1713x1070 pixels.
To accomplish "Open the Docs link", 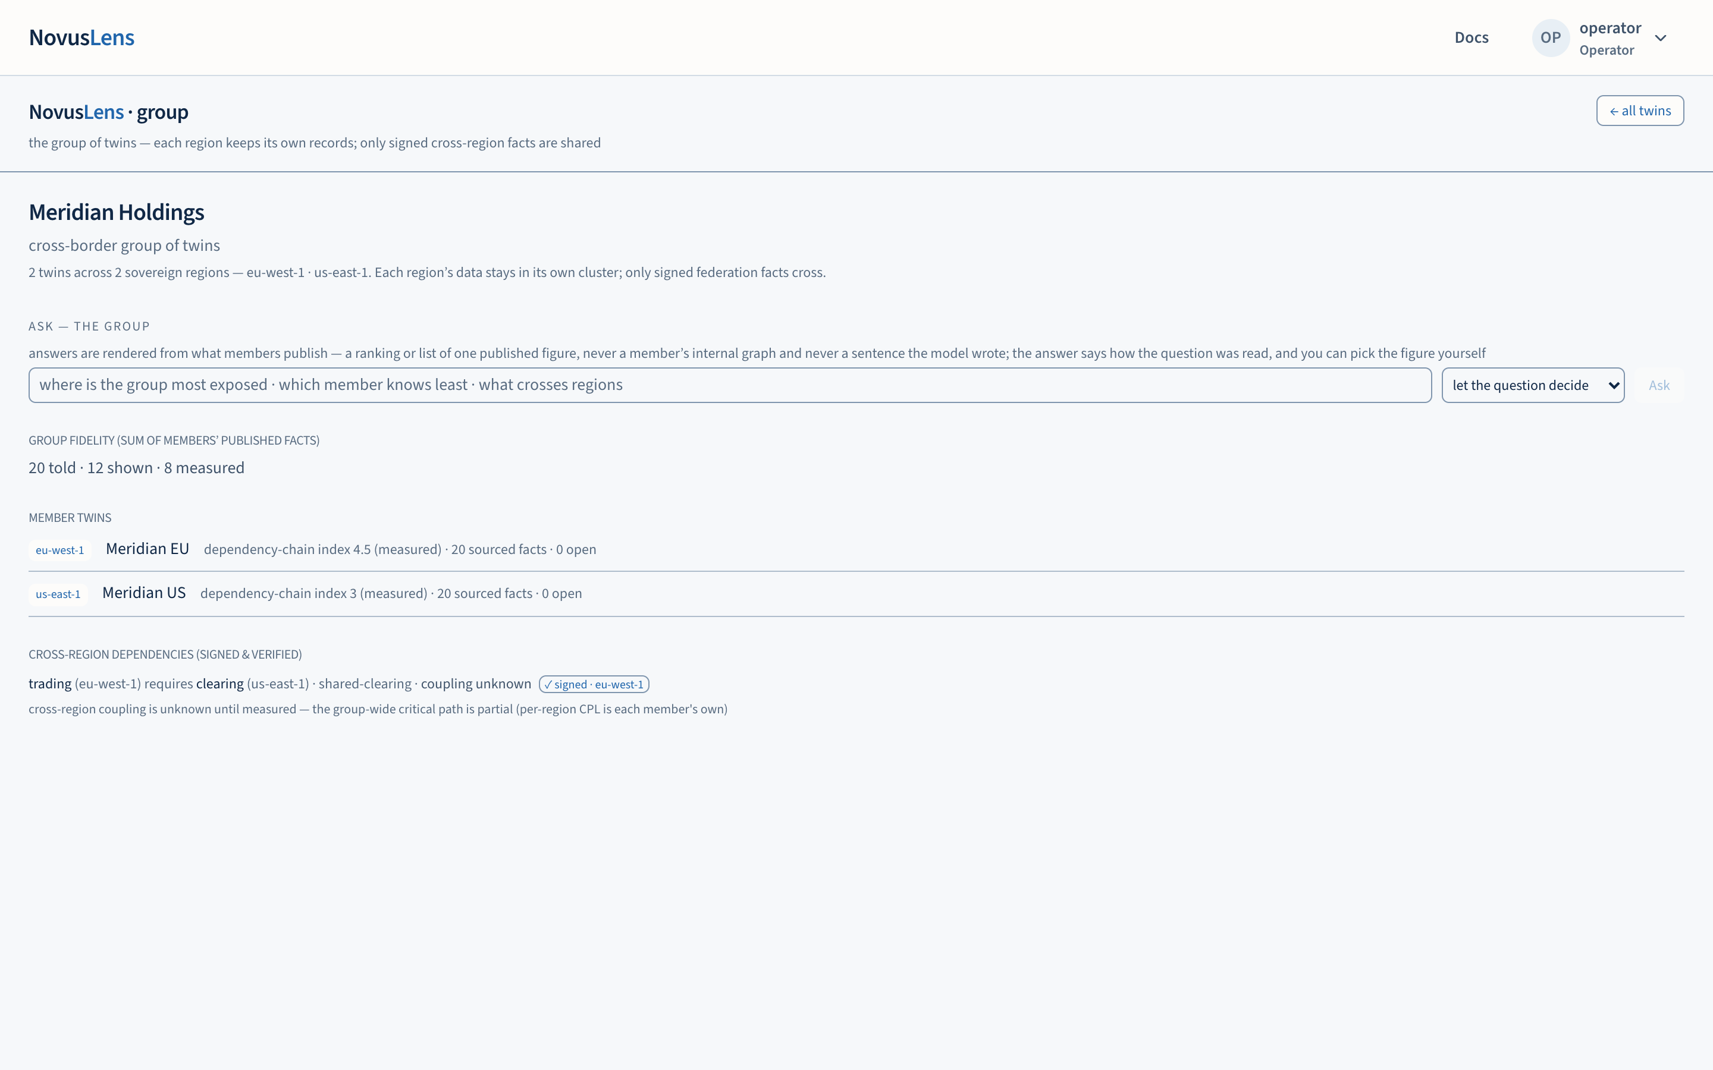I will [1471, 37].
